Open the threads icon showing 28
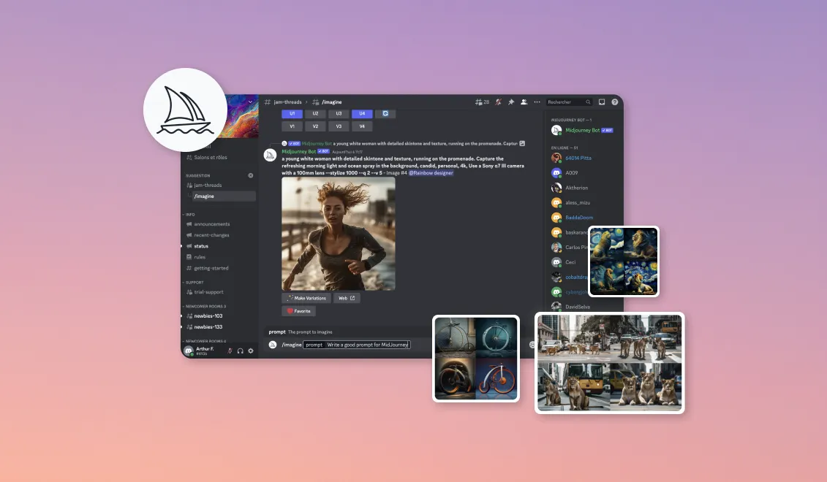This screenshot has width=827, height=482. [482, 102]
